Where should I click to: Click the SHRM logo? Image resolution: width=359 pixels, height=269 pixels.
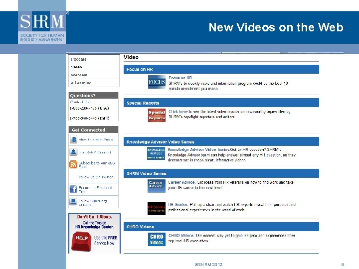[x=42, y=27]
